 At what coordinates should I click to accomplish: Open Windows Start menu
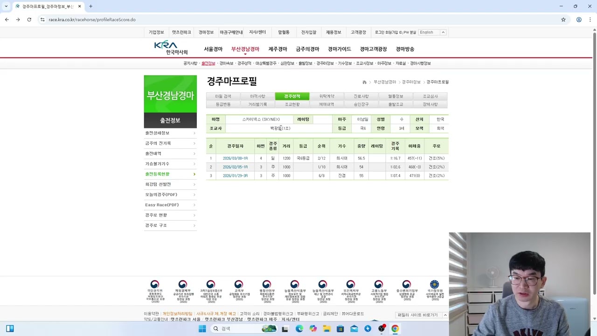pyautogui.click(x=202, y=329)
